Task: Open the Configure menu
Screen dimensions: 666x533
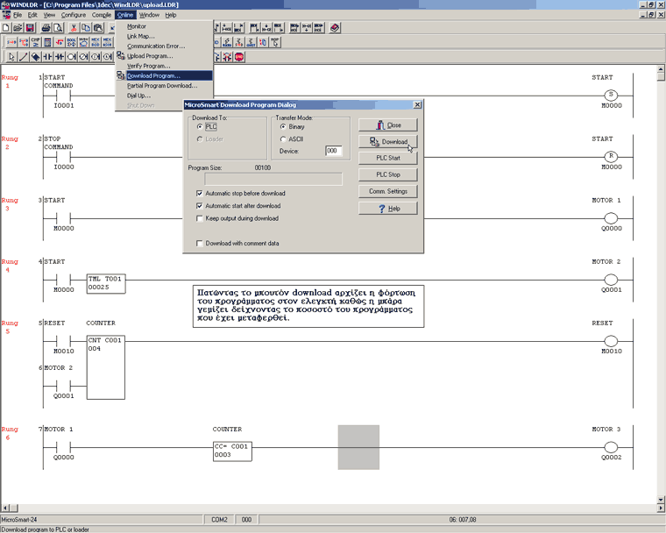Action: (74, 15)
